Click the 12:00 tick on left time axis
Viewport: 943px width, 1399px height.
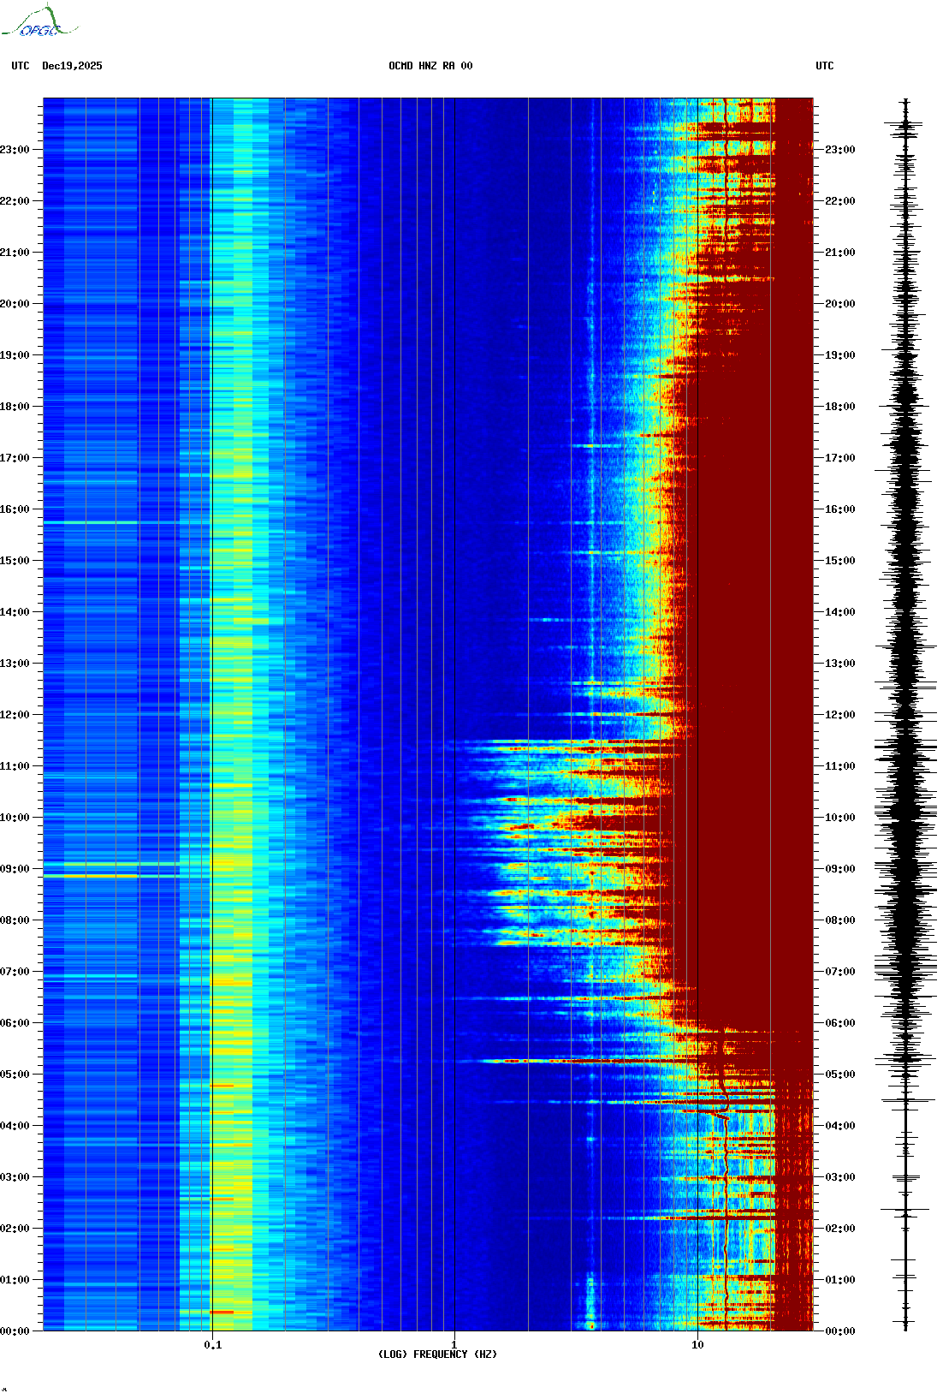pyautogui.click(x=15, y=715)
